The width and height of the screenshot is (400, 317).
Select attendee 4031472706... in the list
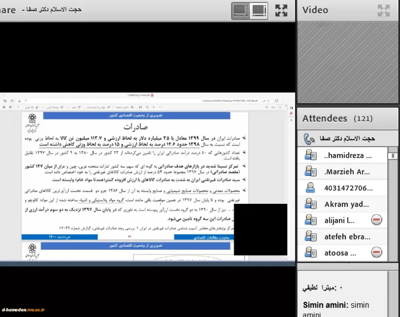pos(342,188)
